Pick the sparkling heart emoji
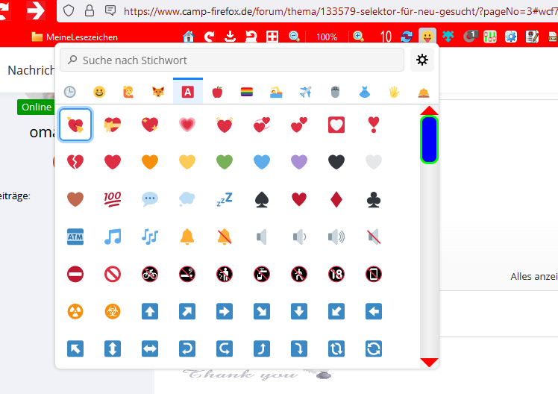 [x=150, y=125]
